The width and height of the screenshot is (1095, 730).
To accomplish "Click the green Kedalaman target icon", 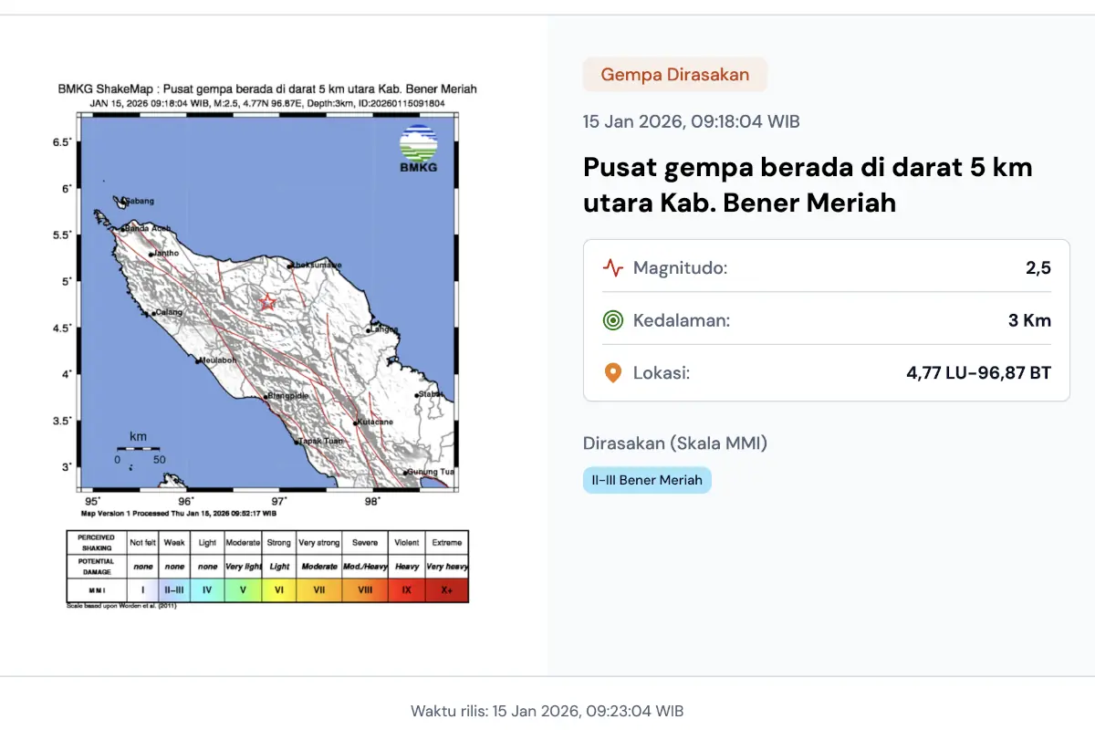I will [x=612, y=320].
